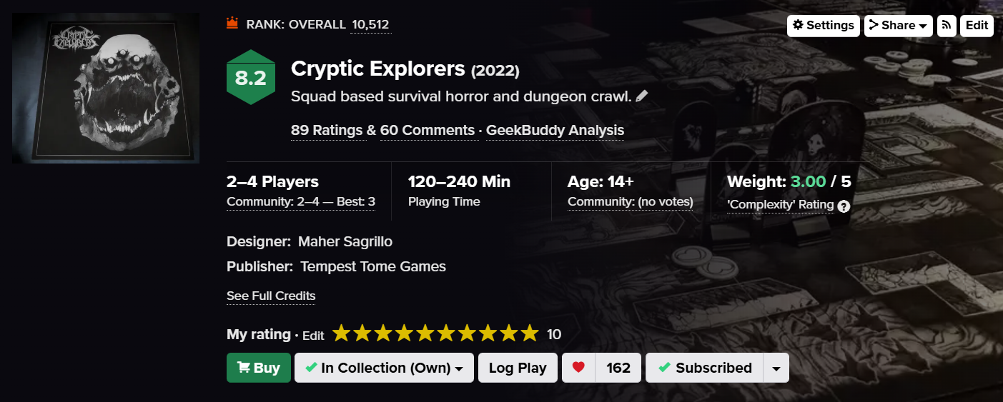Screen dimensions: 1003x402
Task: Click See Full Credits link
Action: pyautogui.click(x=271, y=296)
